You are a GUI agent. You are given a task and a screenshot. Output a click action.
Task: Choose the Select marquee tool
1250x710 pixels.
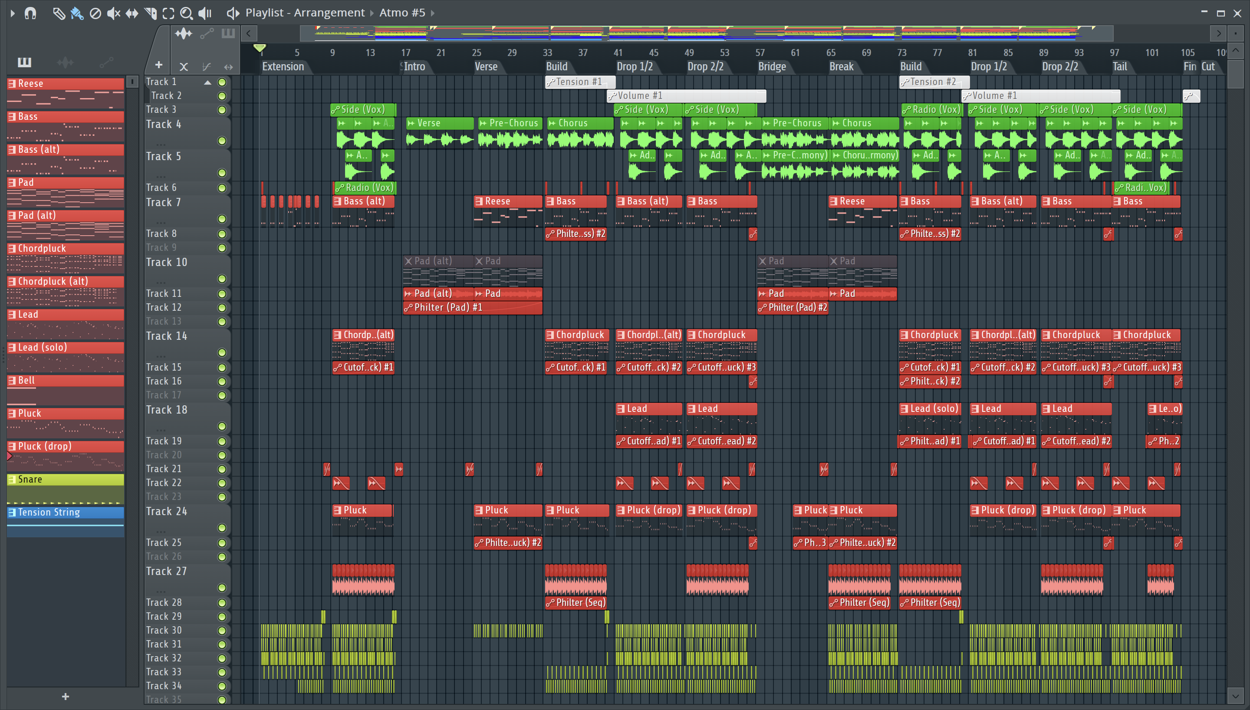pyautogui.click(x=168, y=13)
